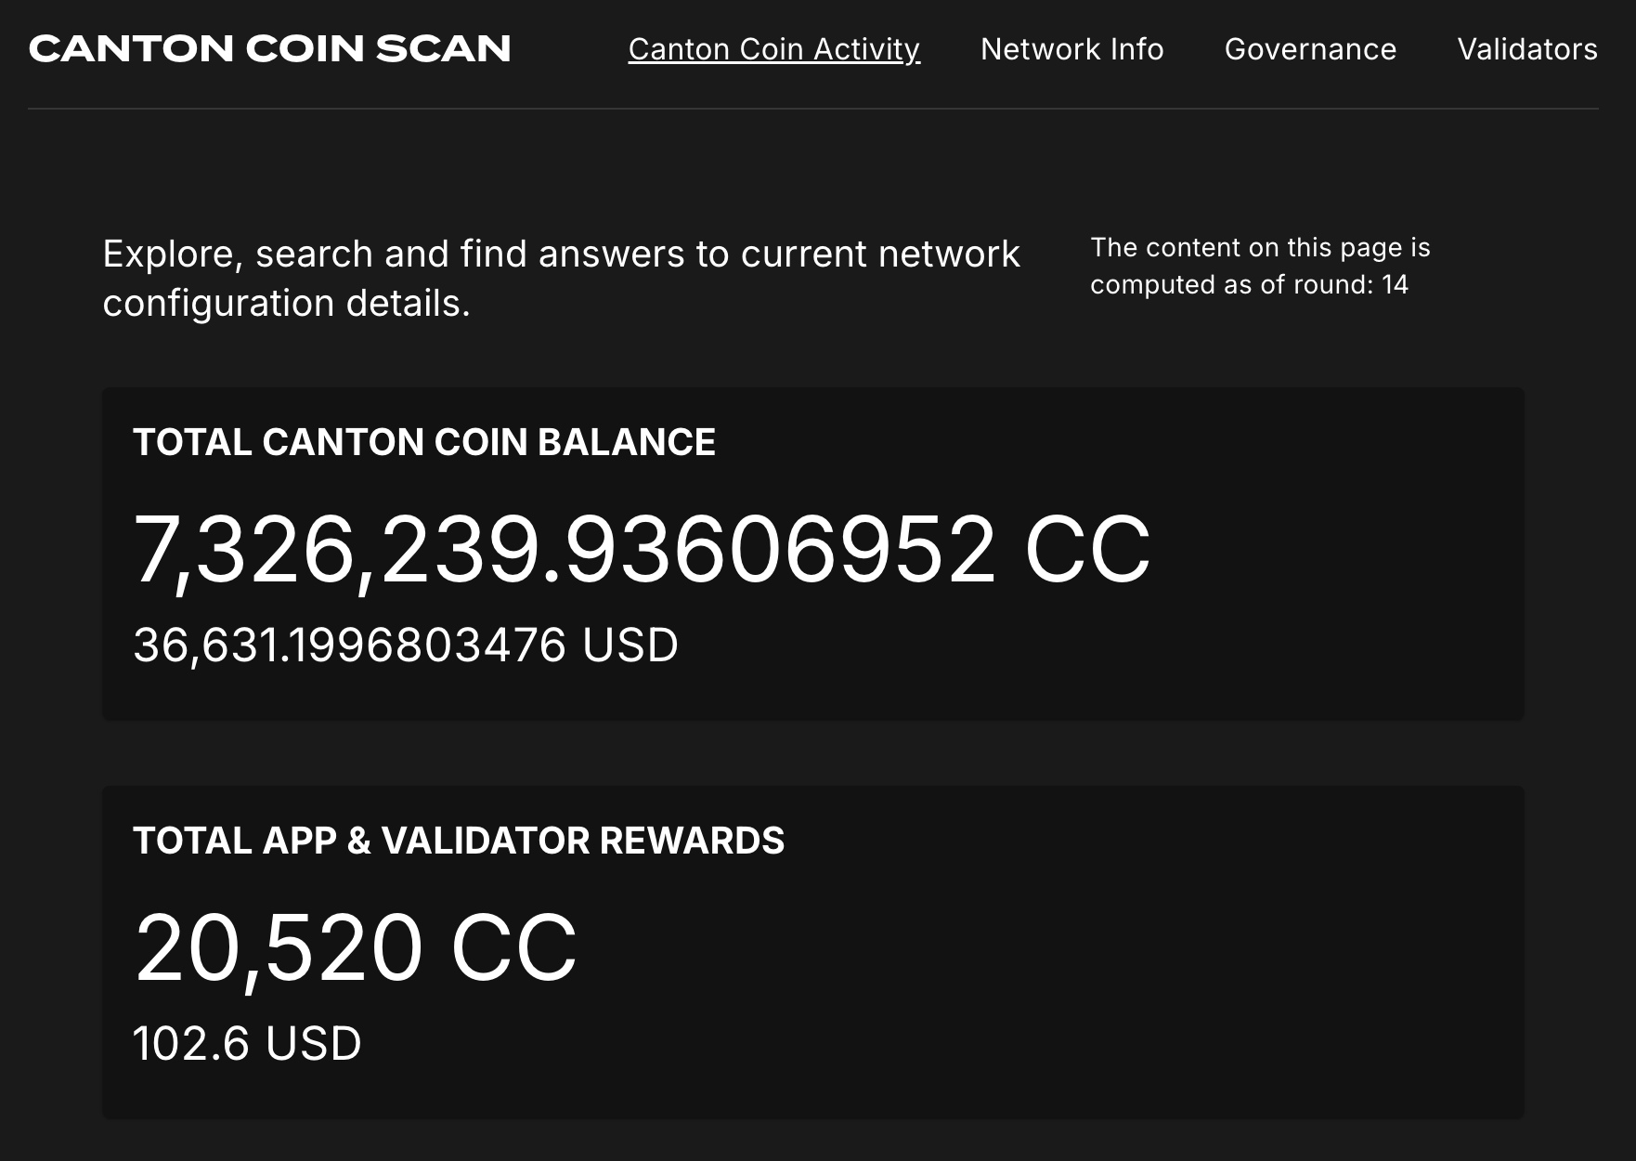Click the TOTAL APP & VALIDATOR REWARDS heading

(459, 841)
